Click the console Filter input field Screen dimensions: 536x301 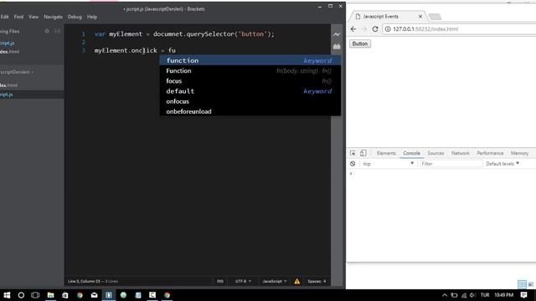pyautogui.click(x=451, y=164)
